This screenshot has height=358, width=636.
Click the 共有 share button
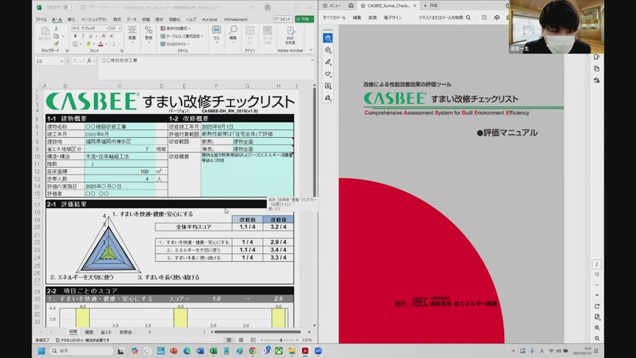click(x=305, y=19)
